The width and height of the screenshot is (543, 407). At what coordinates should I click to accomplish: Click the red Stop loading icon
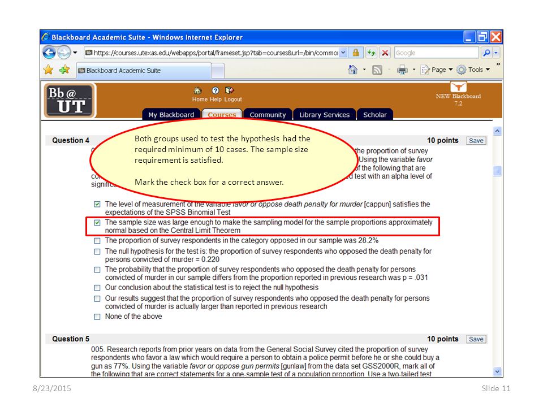click(385, 53)
